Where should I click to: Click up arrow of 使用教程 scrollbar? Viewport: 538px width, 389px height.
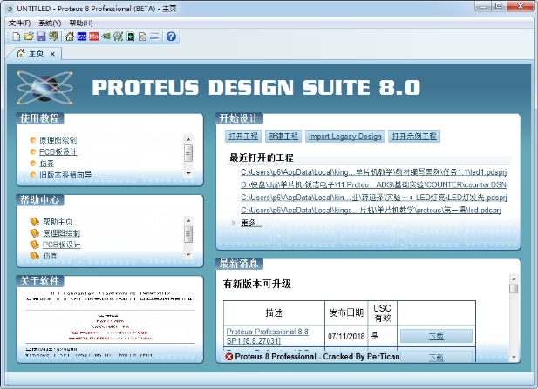(x=188, y=139)
